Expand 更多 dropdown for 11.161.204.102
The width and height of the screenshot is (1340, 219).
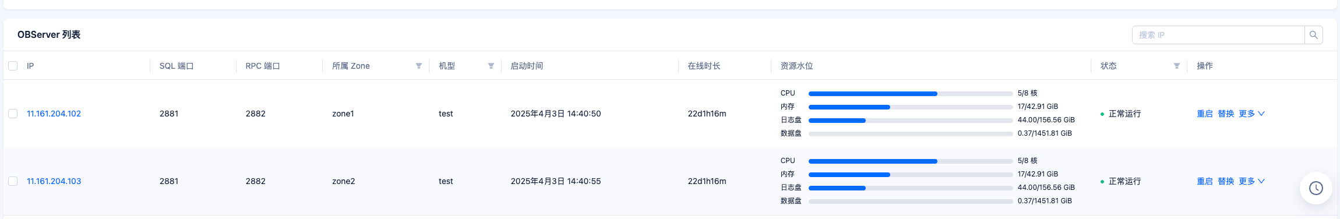click(1251, 114)
